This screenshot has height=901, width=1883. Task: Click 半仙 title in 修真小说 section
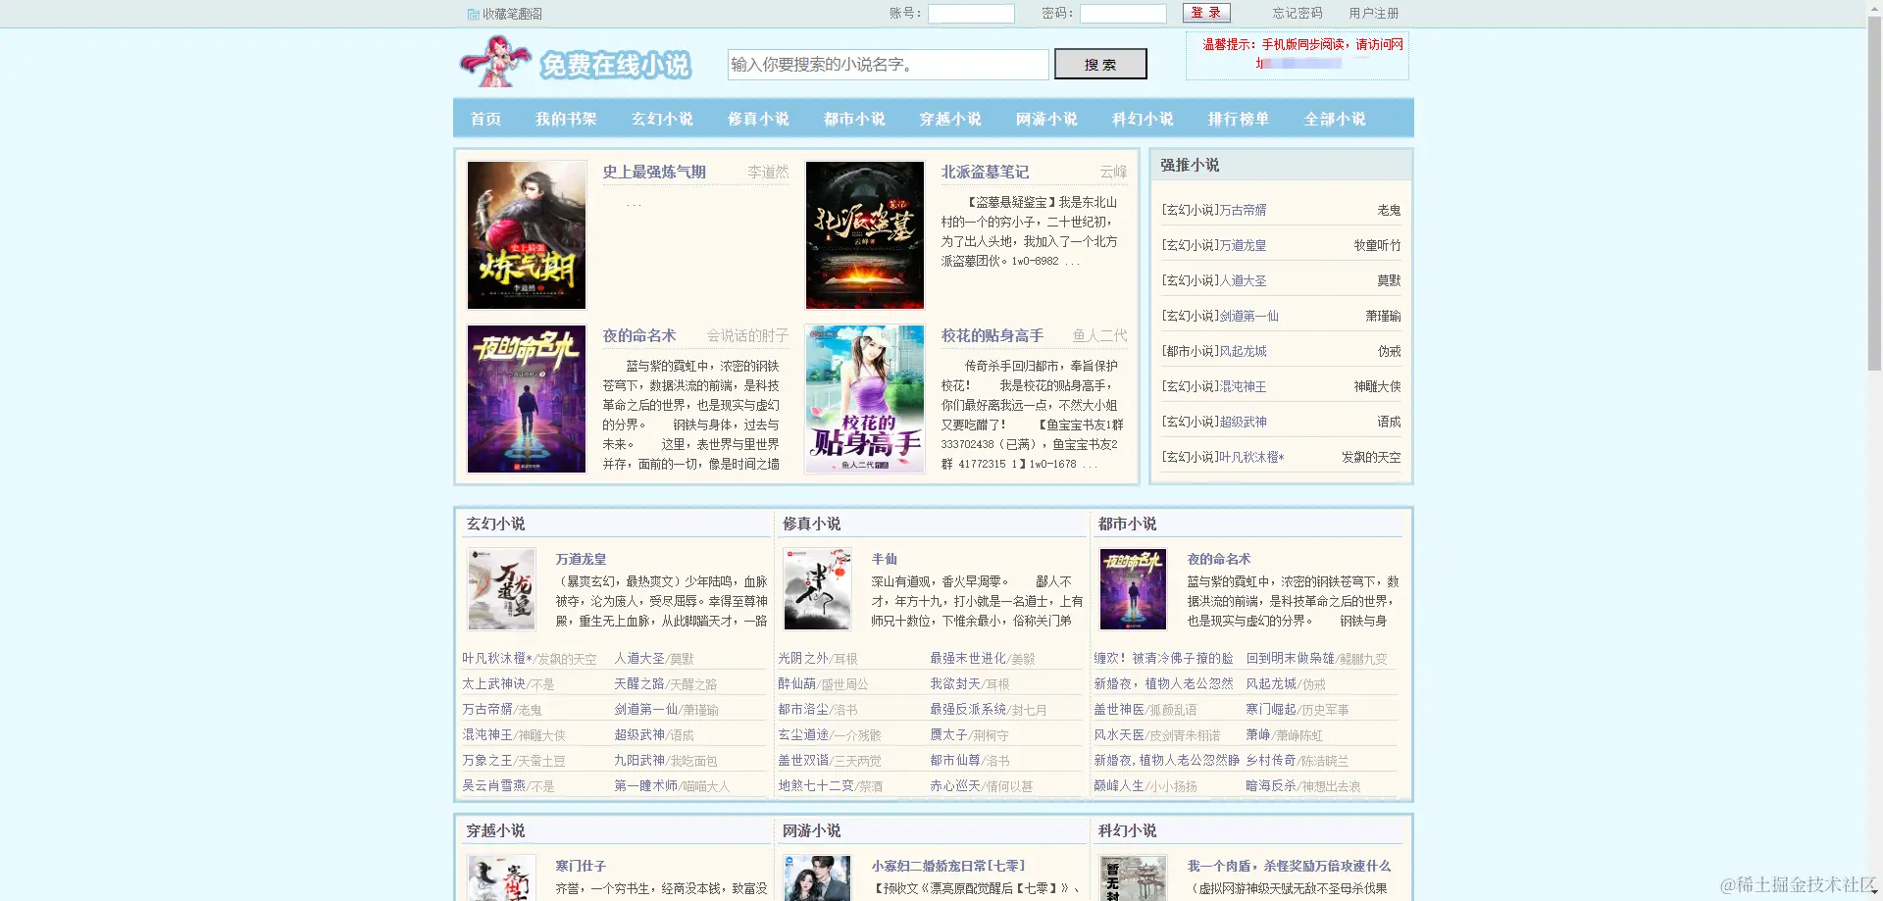[x=884, y=559]
